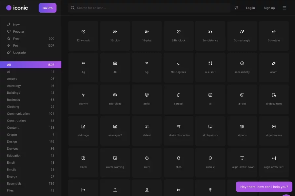Click the accessibility icon tile
The image size is (295, 196).
click(x=242, y=67)
